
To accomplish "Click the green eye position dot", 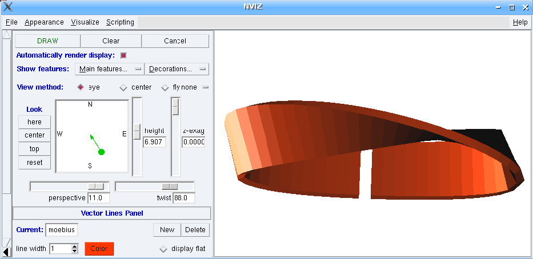I will (101, 152).
